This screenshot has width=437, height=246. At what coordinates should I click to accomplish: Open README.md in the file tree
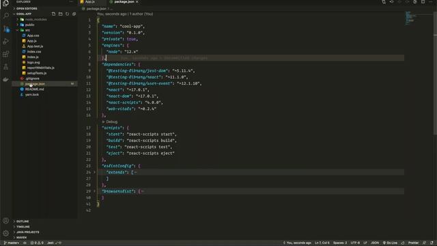pos(34,90)
